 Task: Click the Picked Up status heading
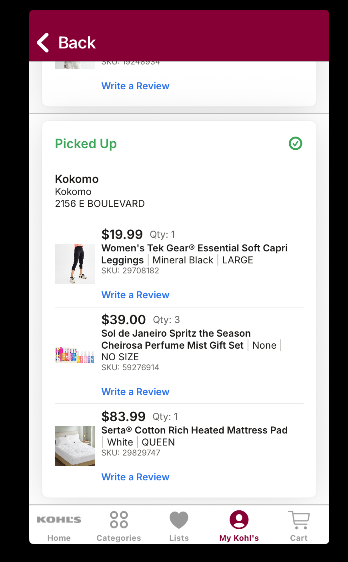tap(86, 144)
